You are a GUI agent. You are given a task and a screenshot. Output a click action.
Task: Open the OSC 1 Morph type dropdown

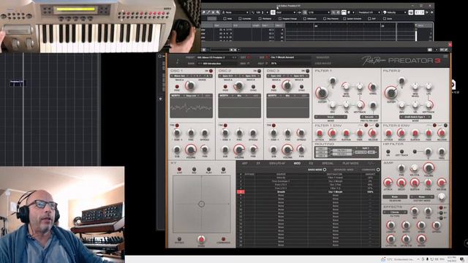click(191, 96)
